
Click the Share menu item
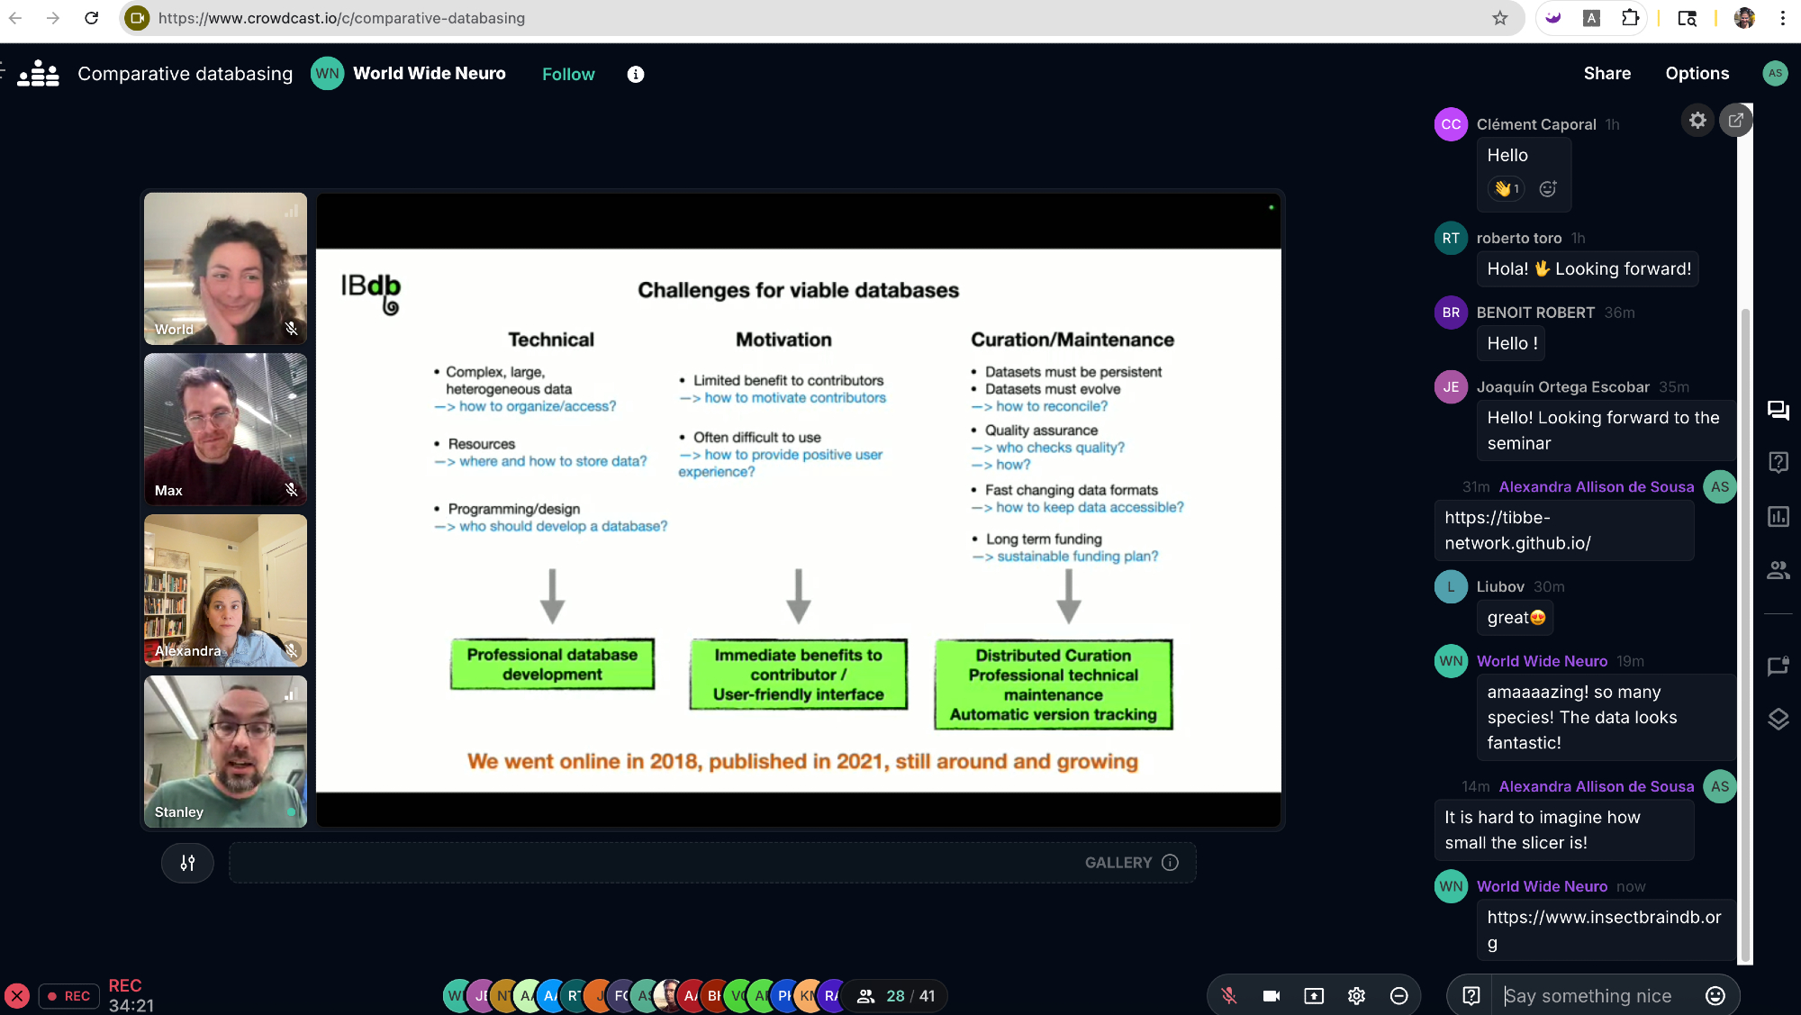(x=1606, y=74)
